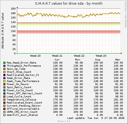Select the Load_Cycle_Count legend label

19,97
